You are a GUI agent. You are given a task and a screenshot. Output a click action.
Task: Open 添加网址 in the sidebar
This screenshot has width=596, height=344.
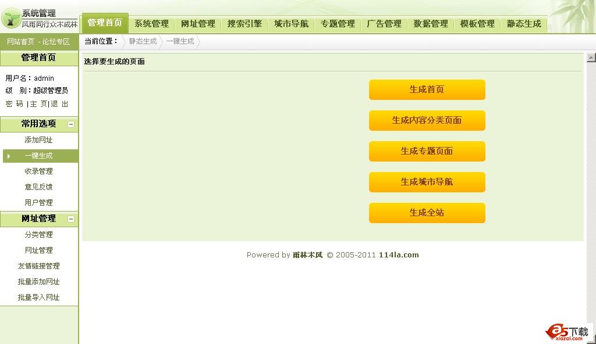pyautogui.click(x=38, y=140)
